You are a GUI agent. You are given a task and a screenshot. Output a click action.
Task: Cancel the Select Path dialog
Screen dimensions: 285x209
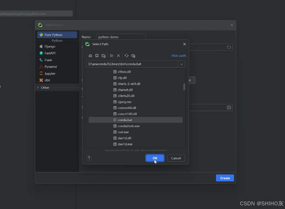click(x=176, y=158)
